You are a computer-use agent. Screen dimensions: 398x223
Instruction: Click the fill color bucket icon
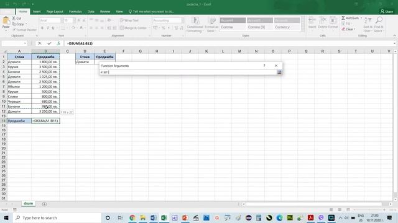tap(73, 28)
